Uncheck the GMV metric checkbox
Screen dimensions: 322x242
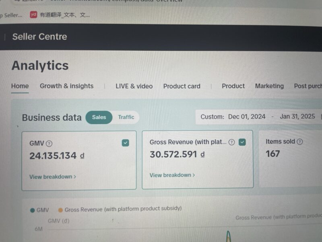tap(126, 143)
